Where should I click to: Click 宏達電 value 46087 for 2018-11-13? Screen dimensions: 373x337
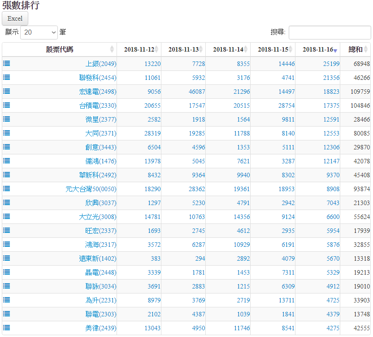(x=195, y=92)
